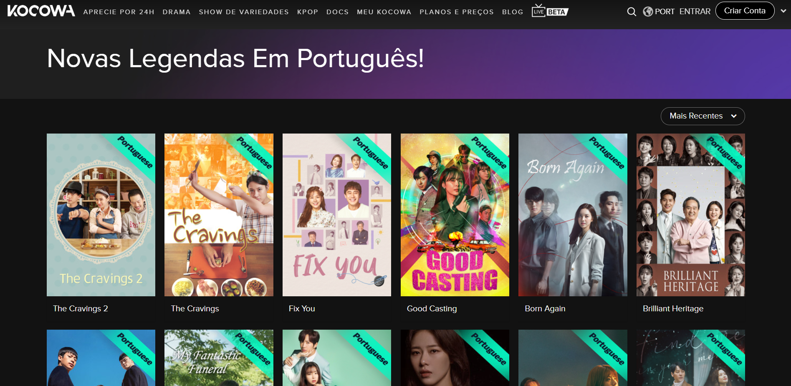Open the KPOP section
This screenshot has height=386, width=791.
[x=308, y=12]
